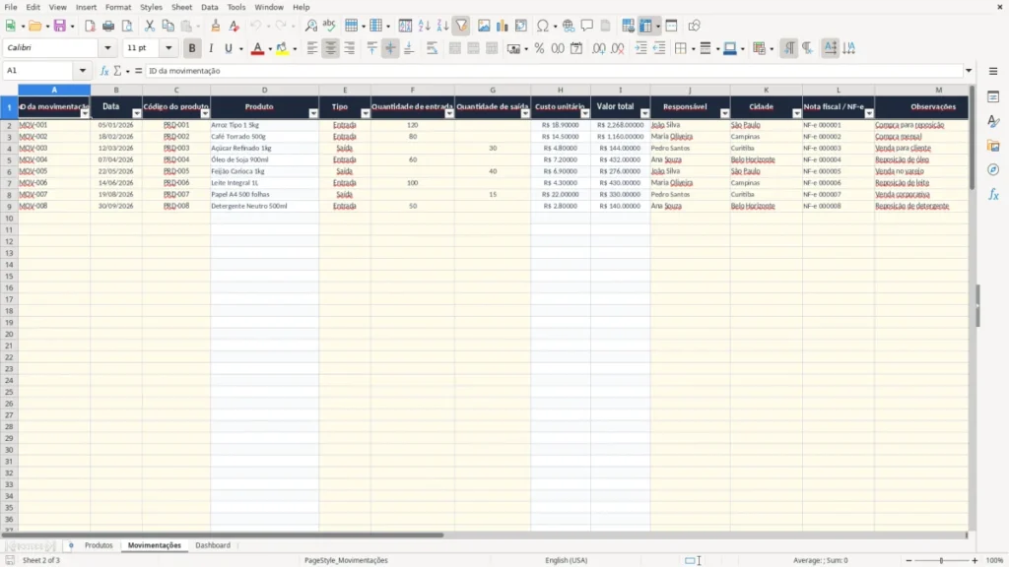Increase indent icon

coord(640,48)
